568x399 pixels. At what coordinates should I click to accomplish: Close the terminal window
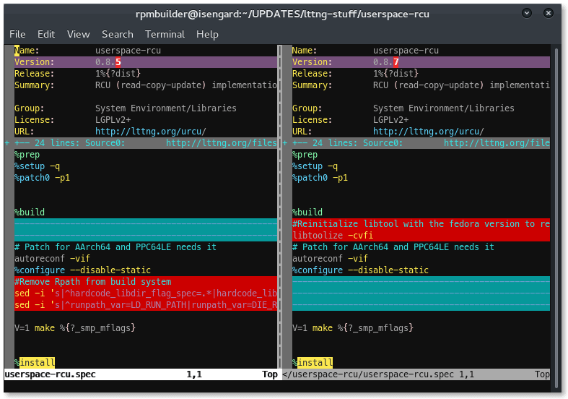pos(549,14)
